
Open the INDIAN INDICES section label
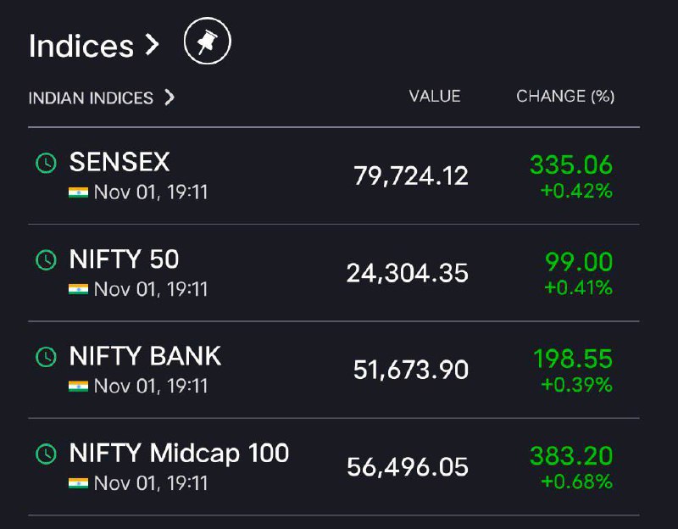pos(91,97)
